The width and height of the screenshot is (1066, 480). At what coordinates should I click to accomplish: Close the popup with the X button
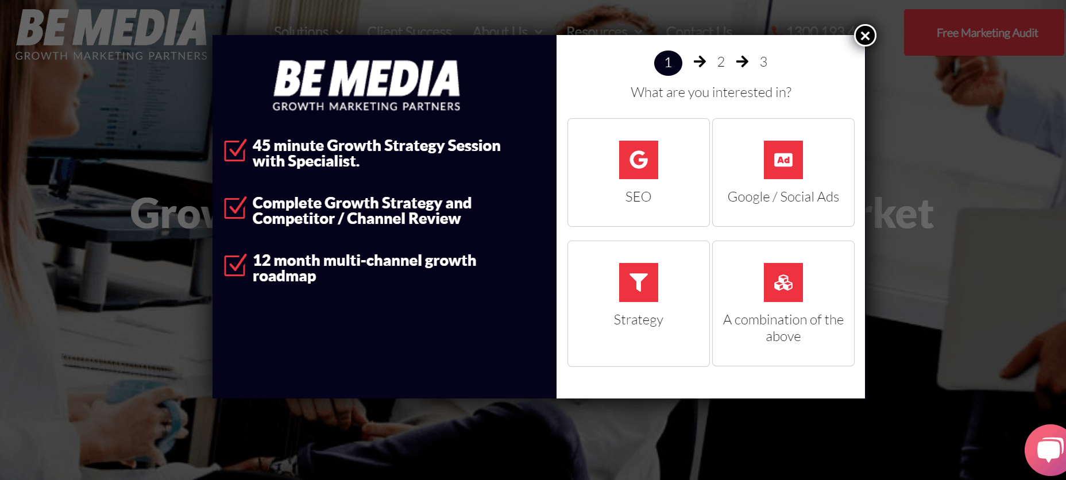865,36
